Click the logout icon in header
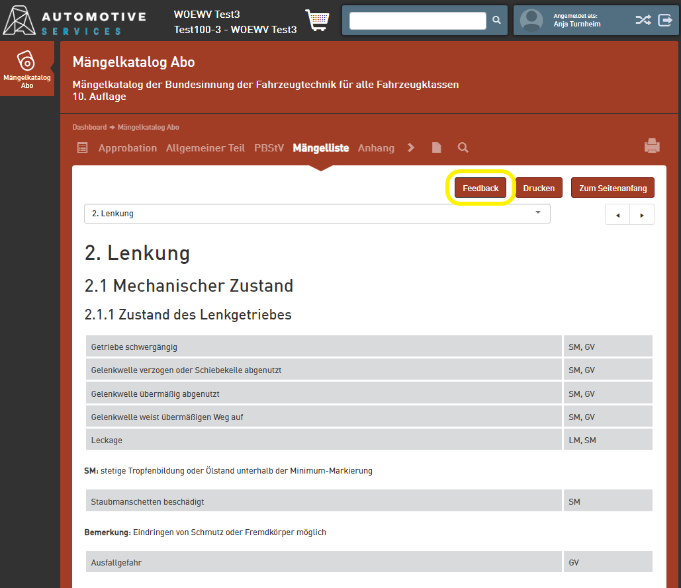 665,21
